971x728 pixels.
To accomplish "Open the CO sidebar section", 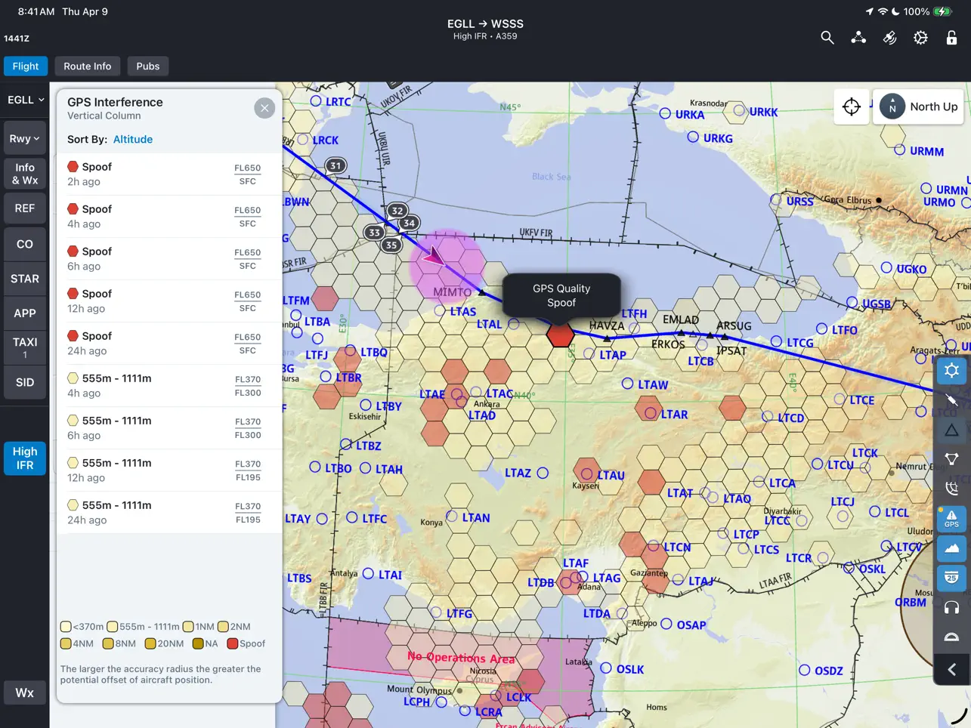I will click(x=25, y=244).
